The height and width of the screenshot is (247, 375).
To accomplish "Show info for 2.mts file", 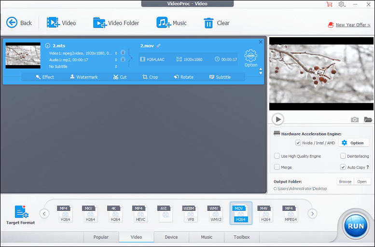I will (48, 45).
